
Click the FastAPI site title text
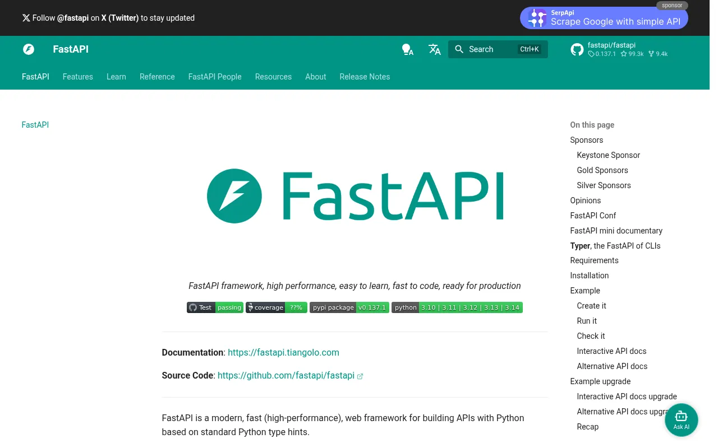click(x=71, y=49)
